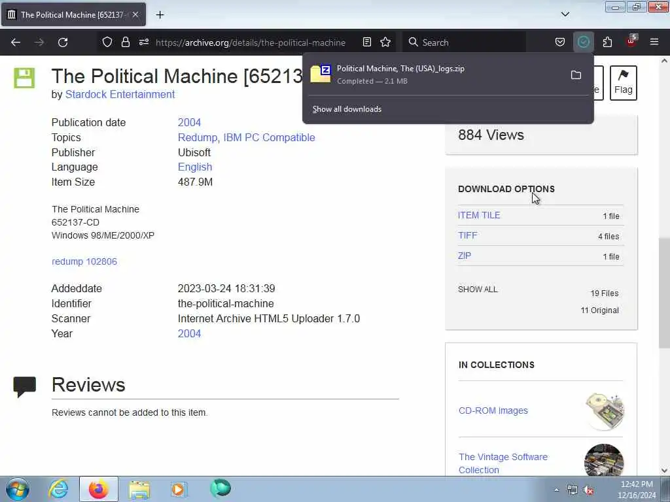Select The Political Machine browser tab
The image size is (670, 502).
73,14
